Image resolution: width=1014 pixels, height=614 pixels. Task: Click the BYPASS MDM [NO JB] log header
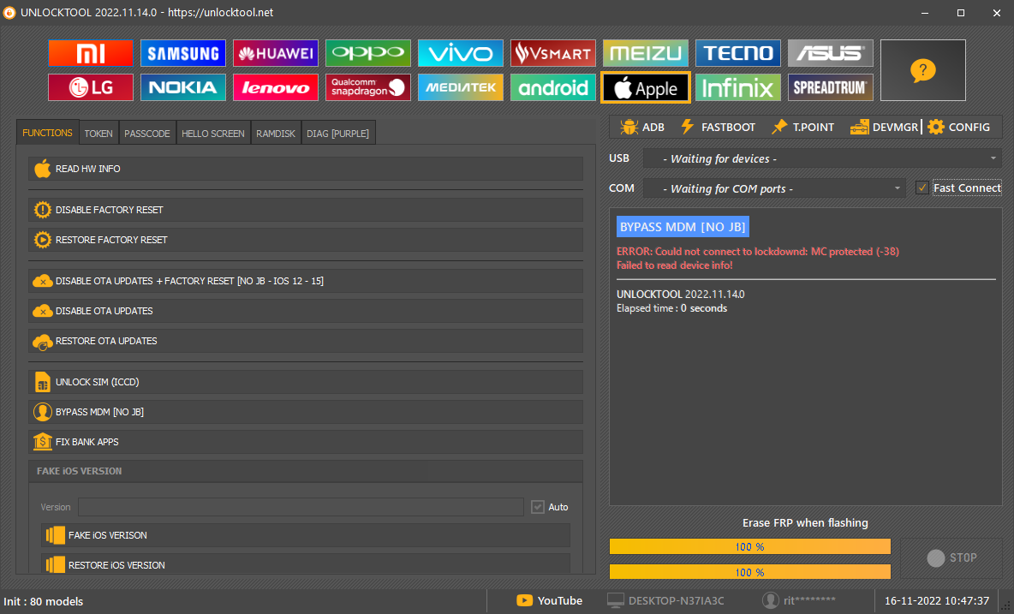tap(683, 227)
